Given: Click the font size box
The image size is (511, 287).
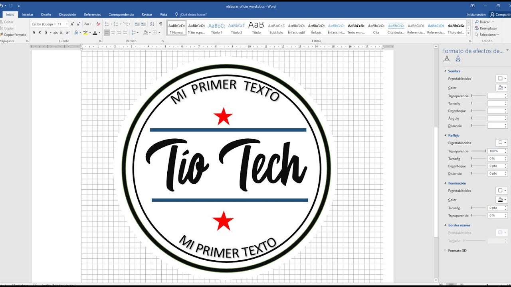Looking at the screenshot, I should pos(62,24).
